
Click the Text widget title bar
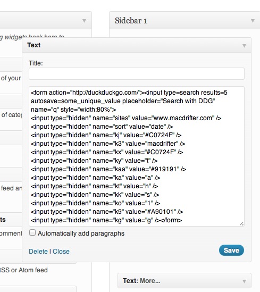(137, 45)
